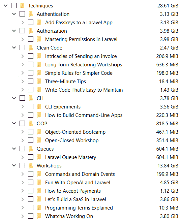Click the Mastering Permissions in Laravel folder icon
The image size is (181, 222).
pyautogui.click(x=39, y=39)
